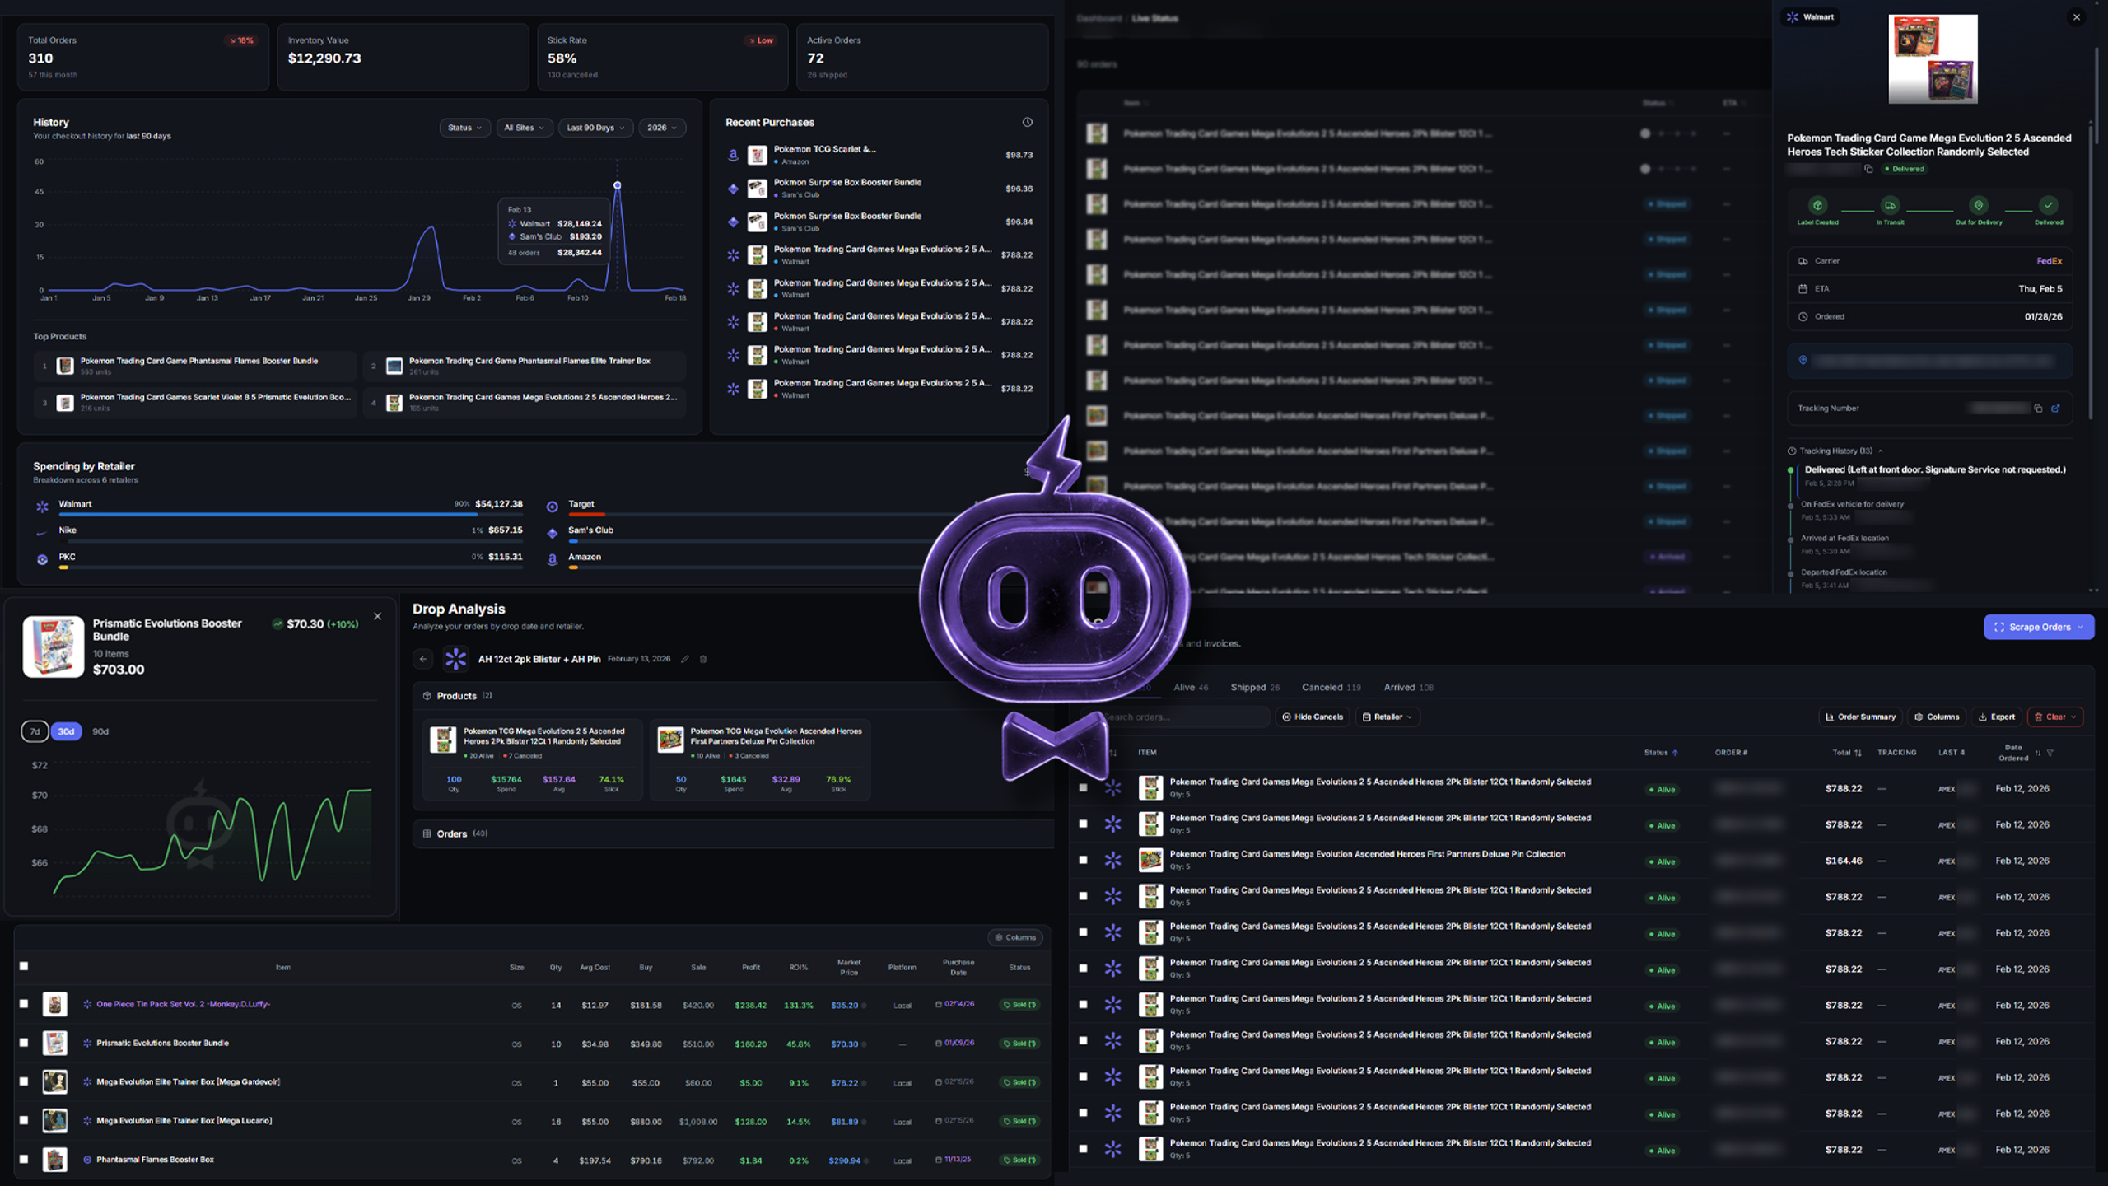Click Amazon icon on Pokemon TCG Scarlet purchase
This screenshot has width=2108, height=1186.
coord(733,155)
